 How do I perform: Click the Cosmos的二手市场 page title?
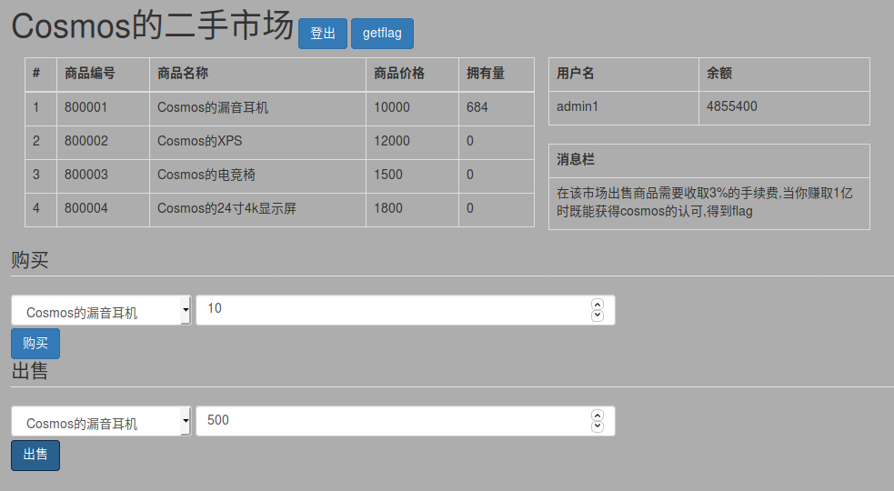[152, 27]
